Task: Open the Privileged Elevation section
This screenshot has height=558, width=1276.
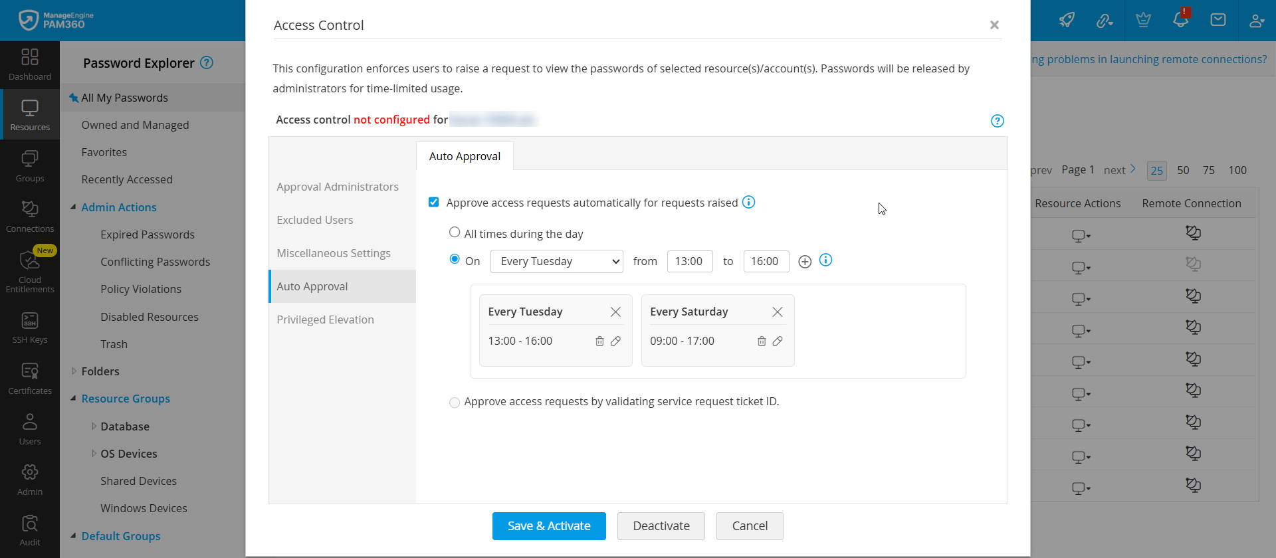Action: pos(325,320)
